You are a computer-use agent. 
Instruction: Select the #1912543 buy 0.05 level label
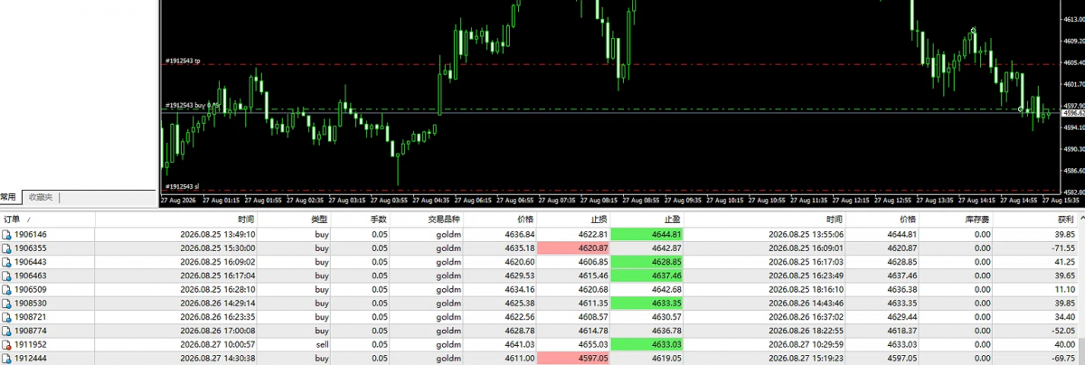point(192,106)
